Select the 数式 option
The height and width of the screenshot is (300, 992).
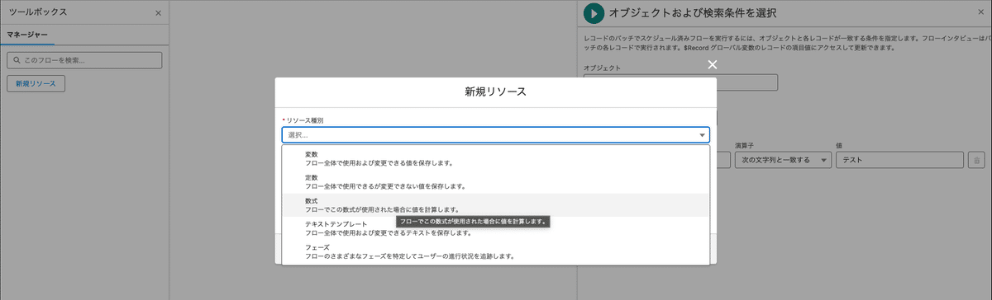(496, 204)
